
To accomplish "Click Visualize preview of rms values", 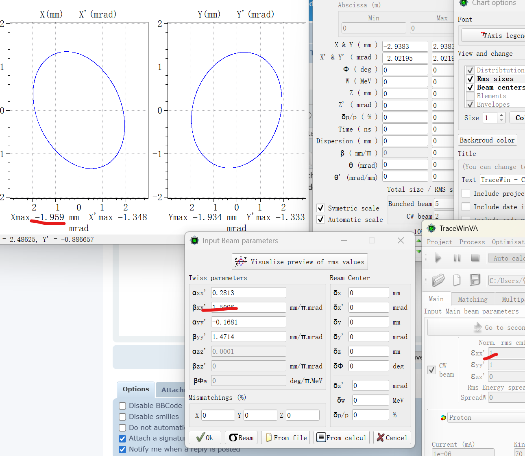I will click(x=300, y=262).
